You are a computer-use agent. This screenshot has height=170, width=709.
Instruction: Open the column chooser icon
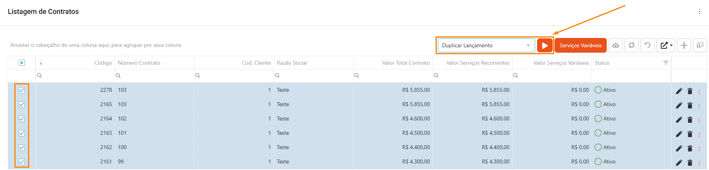(700, 45)
